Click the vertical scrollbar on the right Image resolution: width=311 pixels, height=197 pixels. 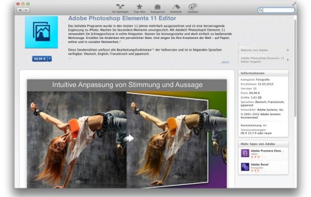(295, 68)
